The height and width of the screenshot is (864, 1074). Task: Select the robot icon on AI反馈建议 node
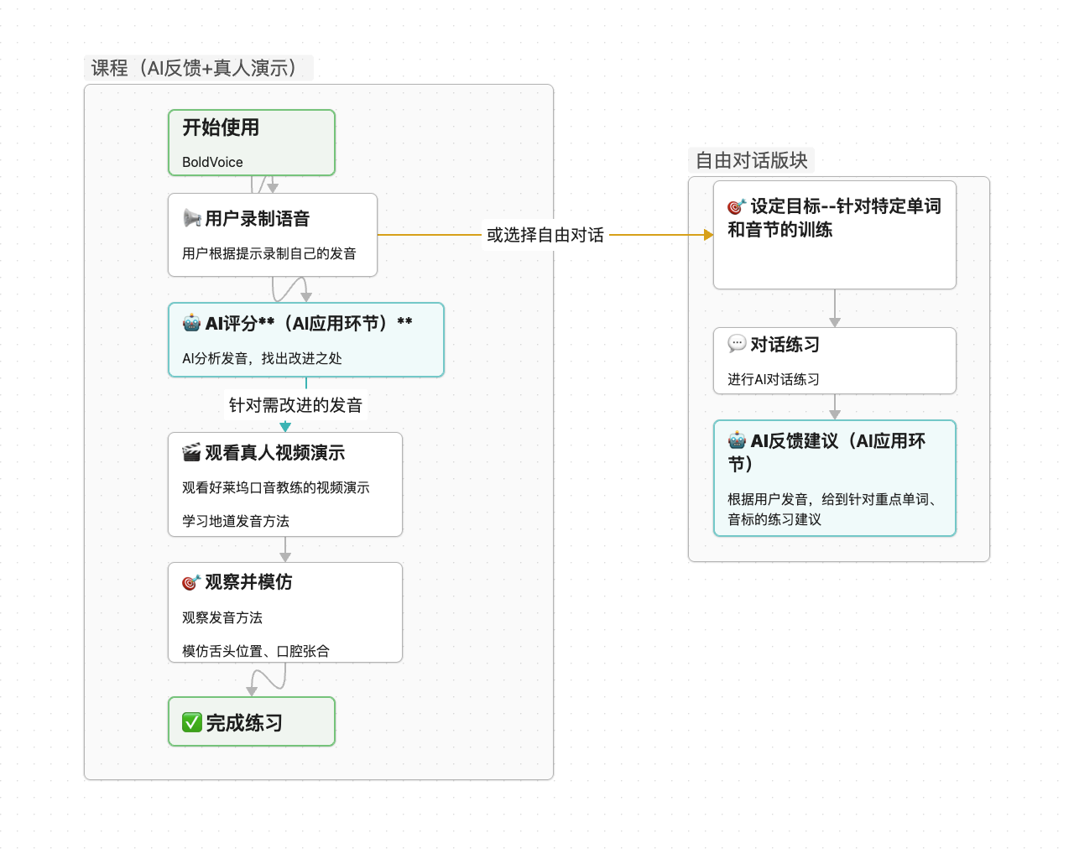(x=736, y=440)
